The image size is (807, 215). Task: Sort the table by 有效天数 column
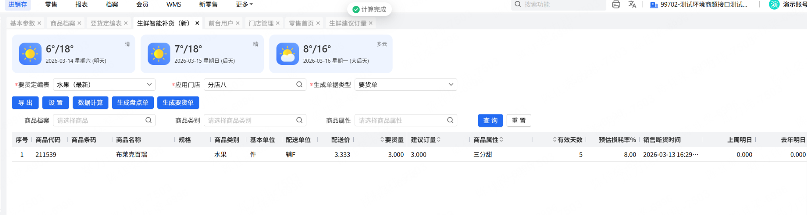click(555, 140)
